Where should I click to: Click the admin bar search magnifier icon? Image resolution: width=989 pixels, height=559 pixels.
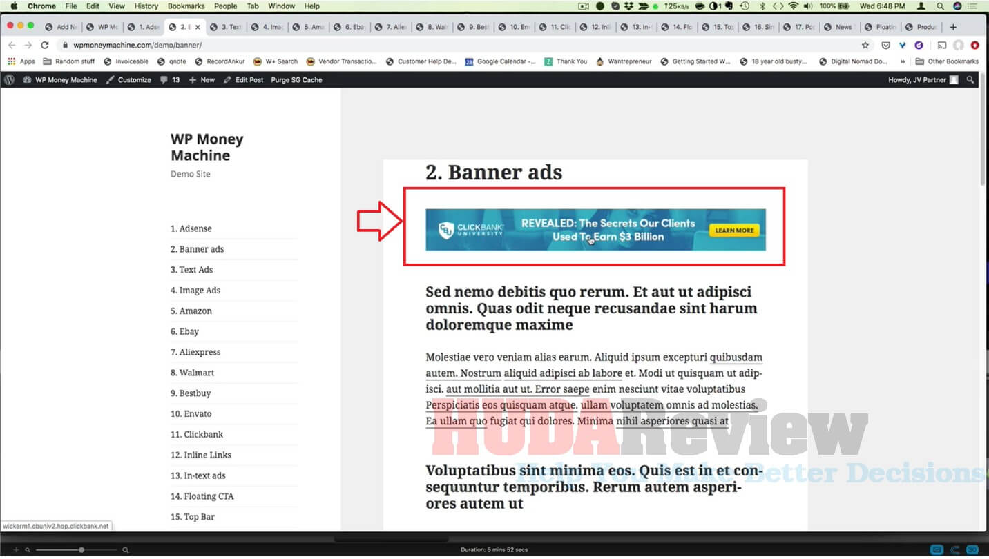[x=970, y=79]
